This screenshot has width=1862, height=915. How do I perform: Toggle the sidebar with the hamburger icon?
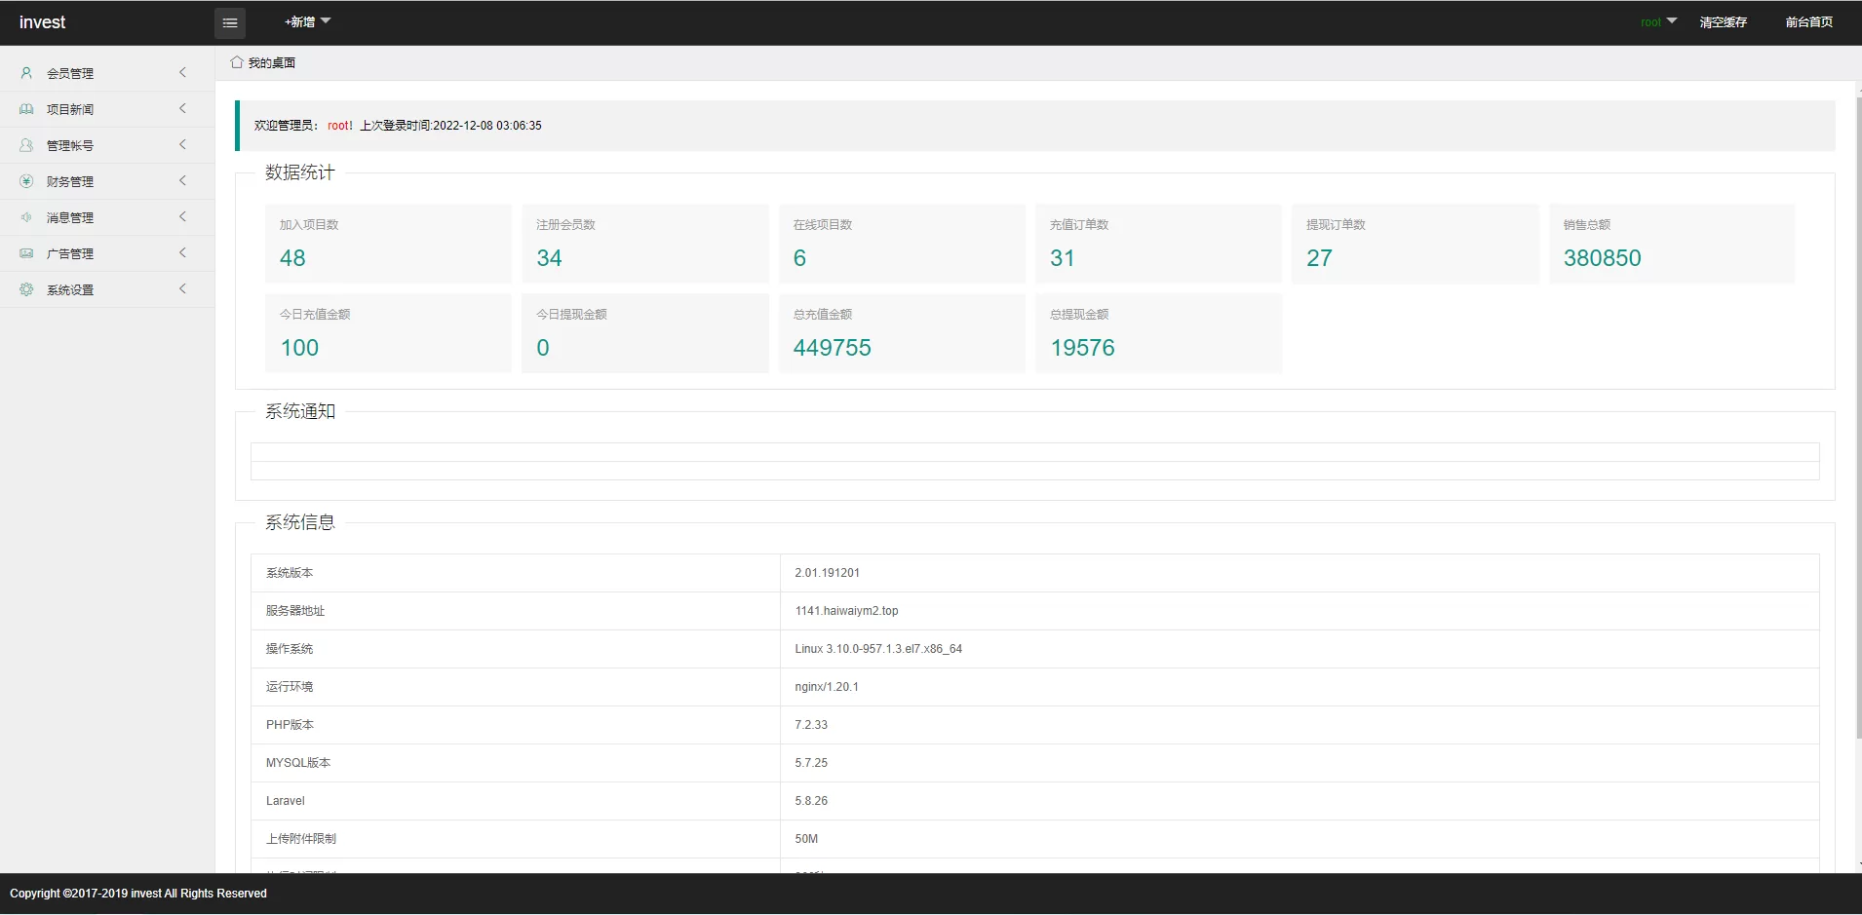pyautogui.click(x=230, y=22)
